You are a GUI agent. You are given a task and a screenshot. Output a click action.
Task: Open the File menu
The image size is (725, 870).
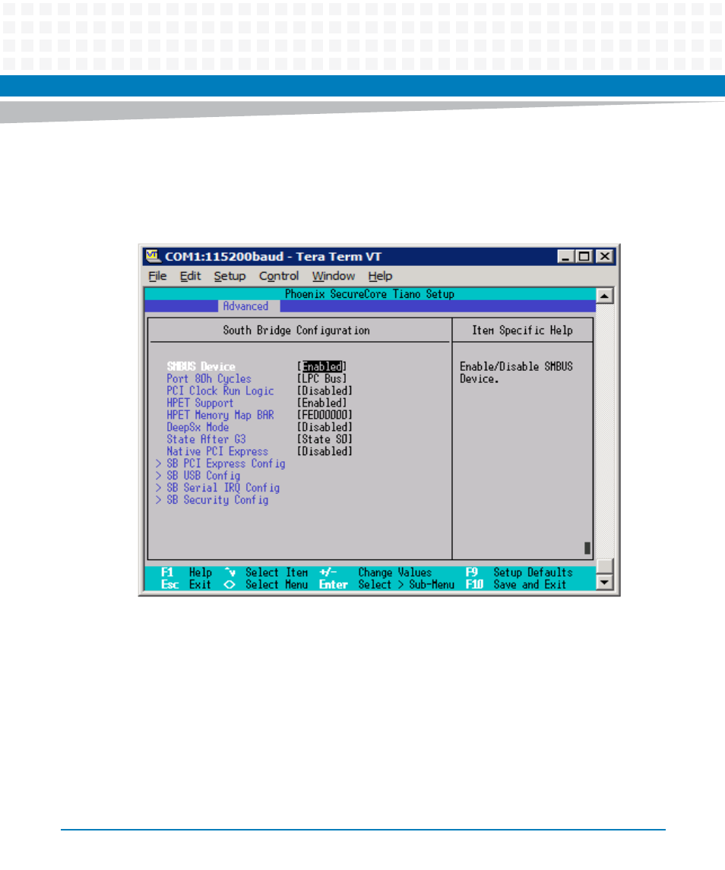click(x=157, y=277)
